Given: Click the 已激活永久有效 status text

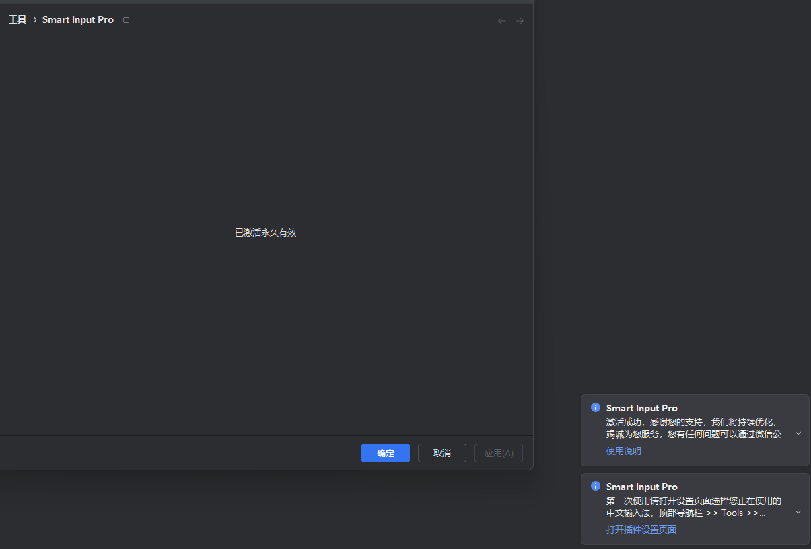Looking at the screenshot, I should coord(266,233).
